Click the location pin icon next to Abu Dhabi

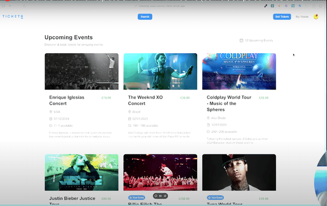pos(208,118)
